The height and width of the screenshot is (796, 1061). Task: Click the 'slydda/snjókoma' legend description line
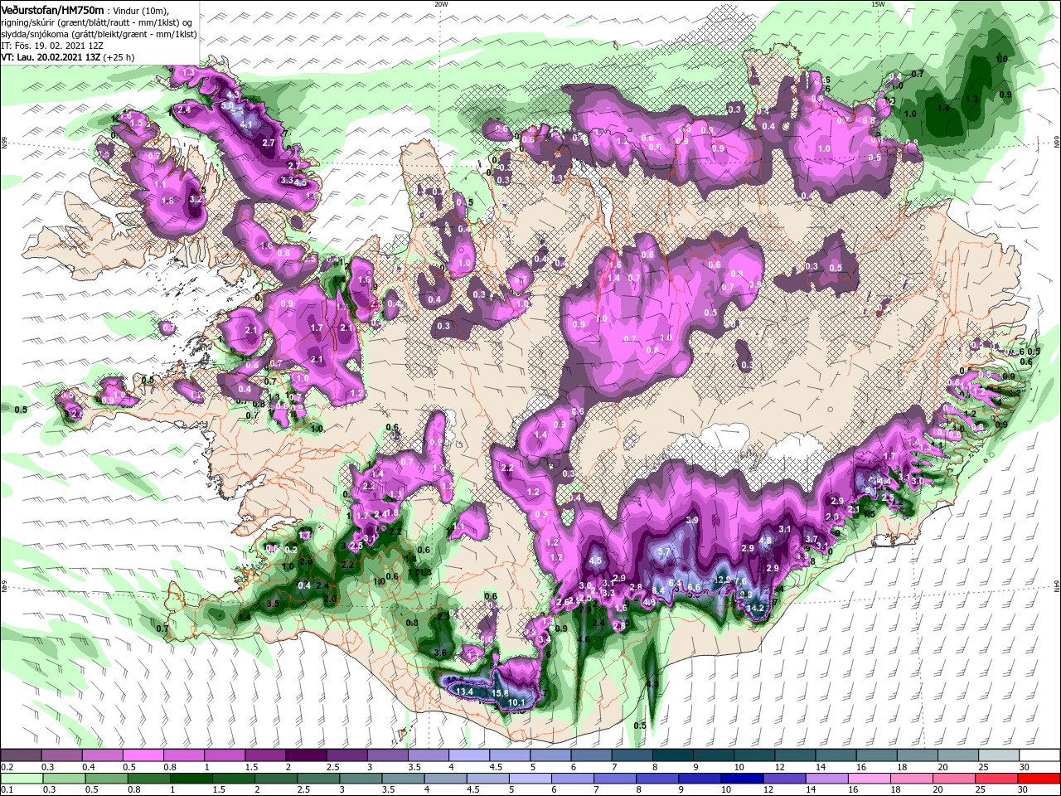tap(99, 34)
